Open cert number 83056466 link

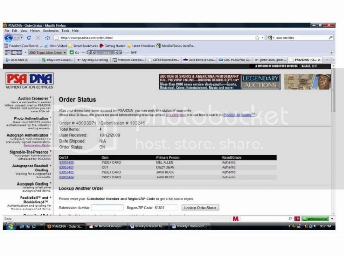67,162
